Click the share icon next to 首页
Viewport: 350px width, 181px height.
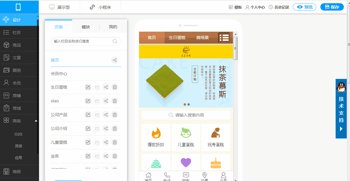pyautogui.click(x=114, y=60)
